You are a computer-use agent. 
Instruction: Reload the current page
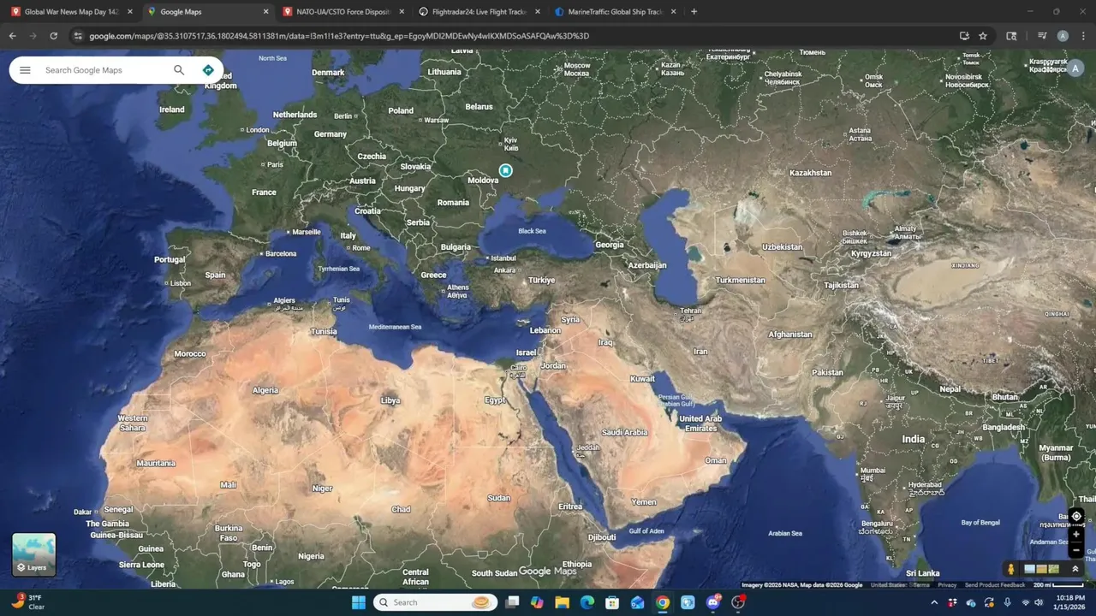point(53,36)
